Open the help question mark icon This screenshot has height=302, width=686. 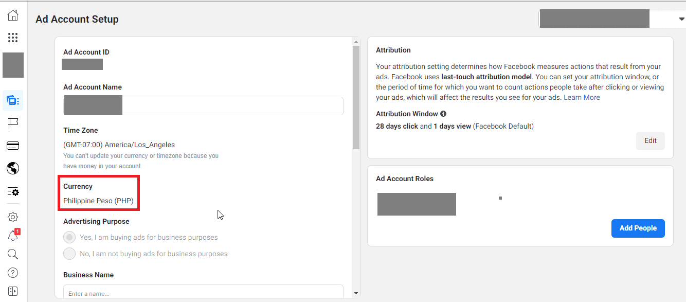point(12,272)
